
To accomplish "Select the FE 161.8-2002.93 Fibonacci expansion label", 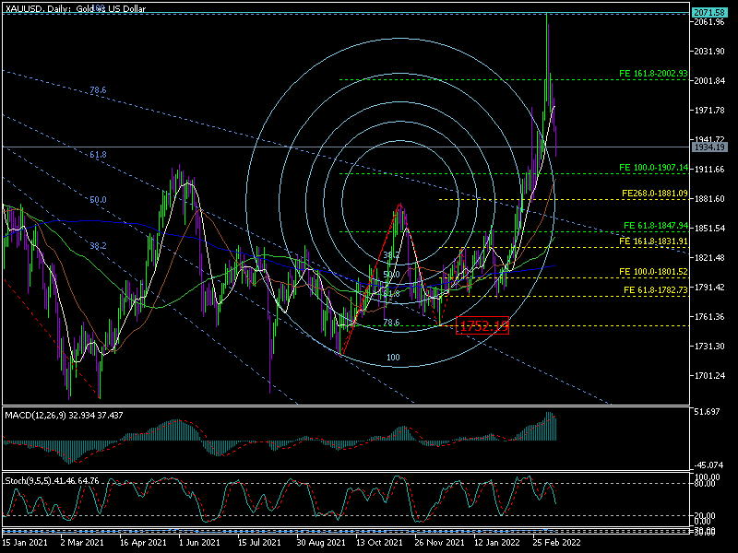I will (x=654, y=72).
